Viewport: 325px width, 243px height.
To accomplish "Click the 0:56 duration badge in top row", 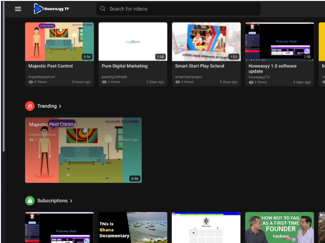I will (87, 57).
